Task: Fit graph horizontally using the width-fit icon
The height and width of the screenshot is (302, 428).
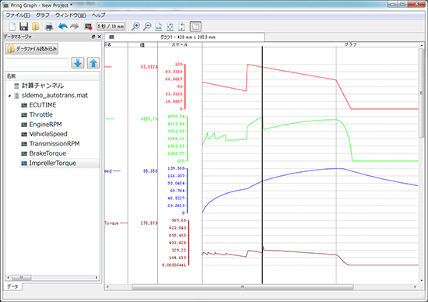Action: tap(159, 26)
